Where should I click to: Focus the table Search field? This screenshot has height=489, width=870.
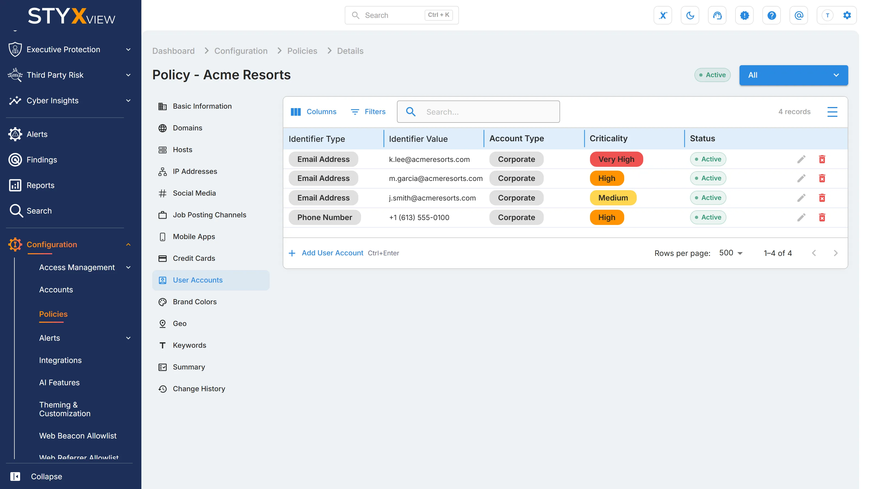[478, 112]
